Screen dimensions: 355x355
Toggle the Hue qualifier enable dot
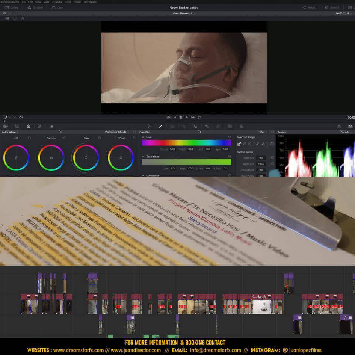(x=143, y=137)
